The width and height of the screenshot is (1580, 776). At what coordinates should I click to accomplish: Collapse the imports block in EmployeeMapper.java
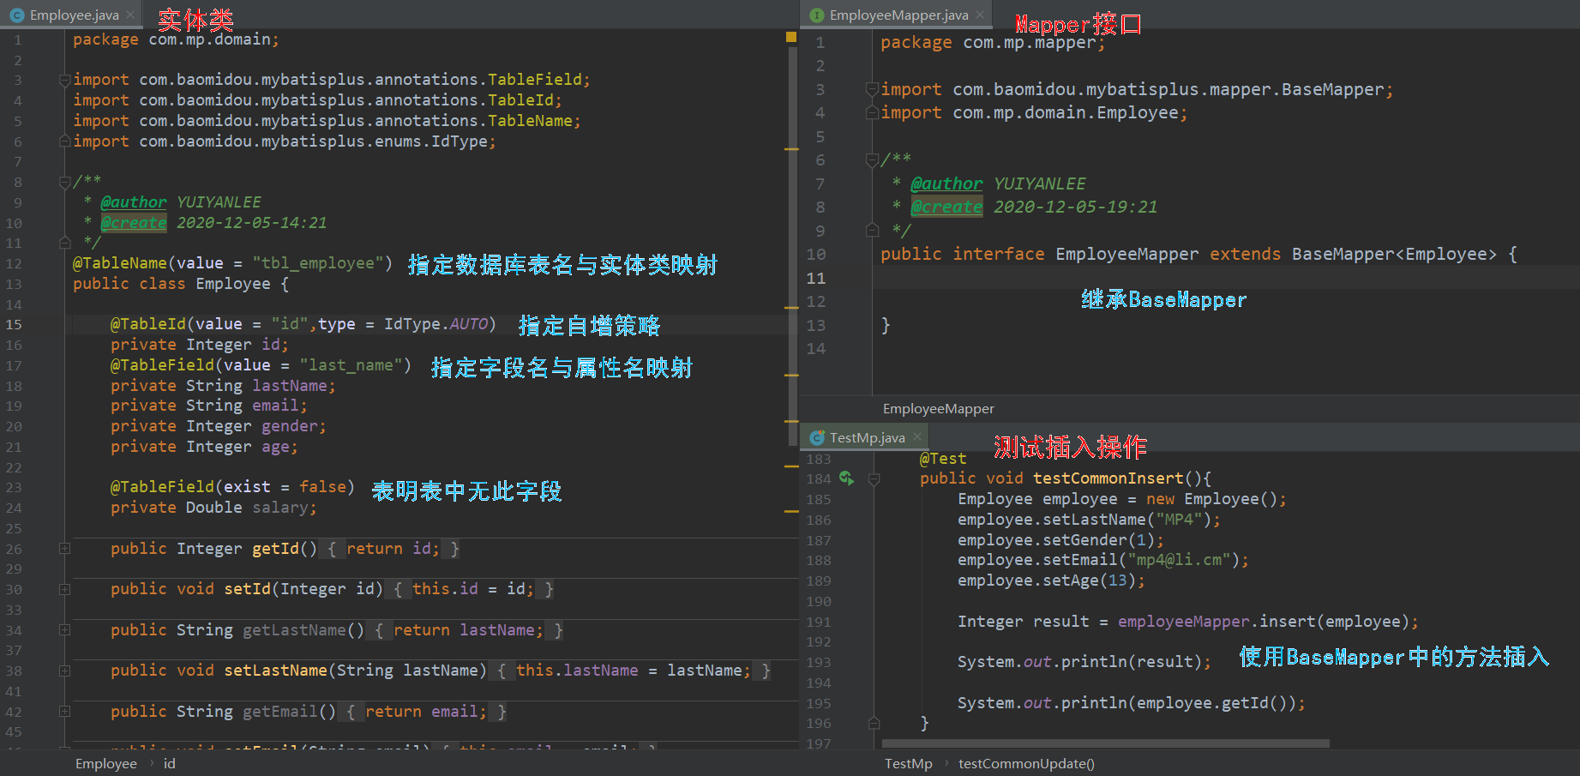[872, 89]
